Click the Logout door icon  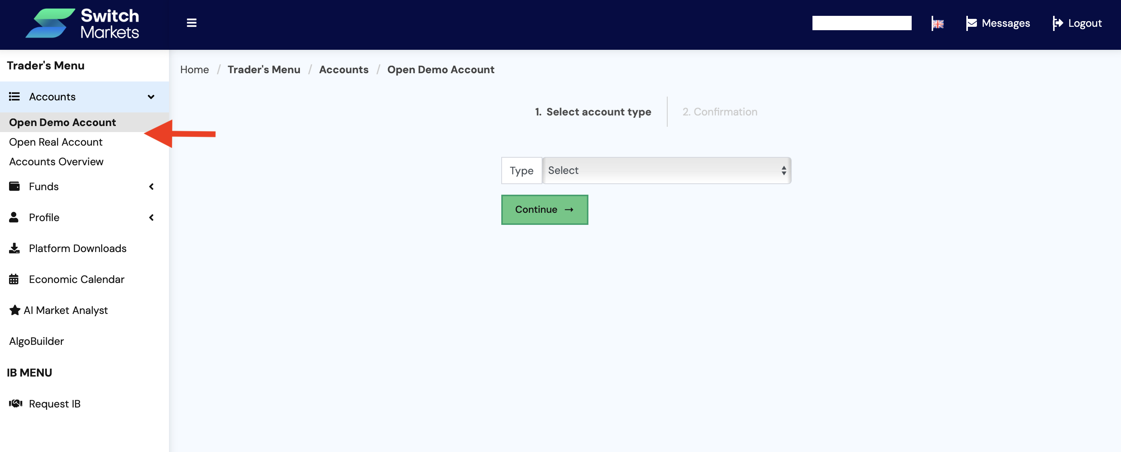coord(1058,23)
